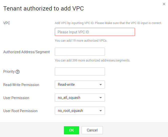
Task: Focus the Please Input VPC ID field
Action: [x=95, y=32]
